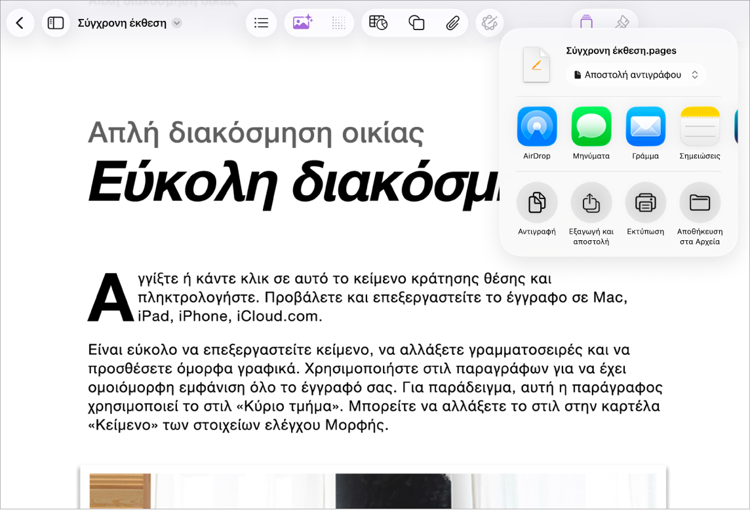Open the Αποστολή αντιγράφου popup menu
750x510 pixels.
coord(636,75)
